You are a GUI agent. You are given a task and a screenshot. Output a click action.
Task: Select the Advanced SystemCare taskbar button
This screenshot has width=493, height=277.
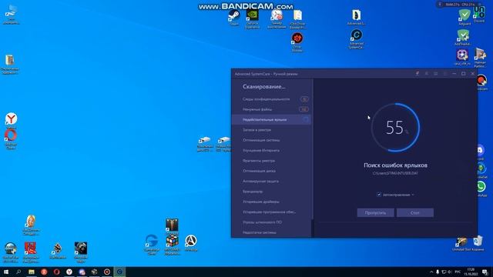(x=119, y=272)
